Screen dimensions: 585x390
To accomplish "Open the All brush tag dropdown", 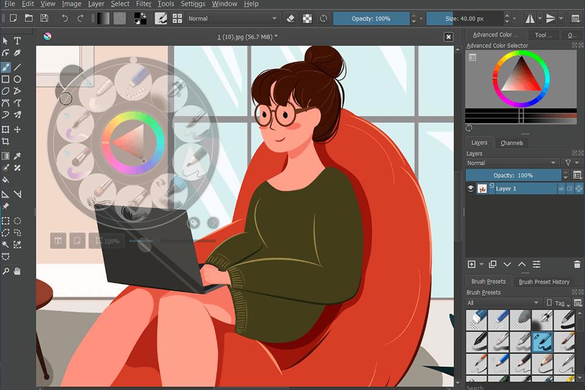I will pos(503,303).
